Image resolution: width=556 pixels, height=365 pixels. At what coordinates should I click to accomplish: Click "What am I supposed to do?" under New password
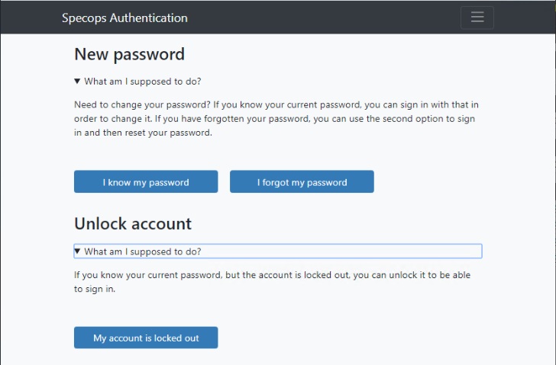point(143,81)
